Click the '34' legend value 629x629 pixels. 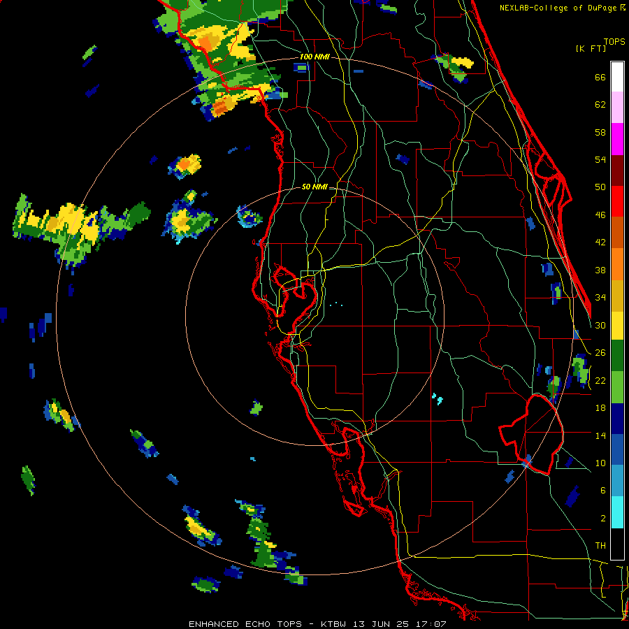tap(600, 298)
